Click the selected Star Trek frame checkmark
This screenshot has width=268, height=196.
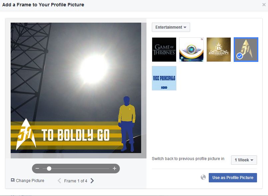[240, 56]
